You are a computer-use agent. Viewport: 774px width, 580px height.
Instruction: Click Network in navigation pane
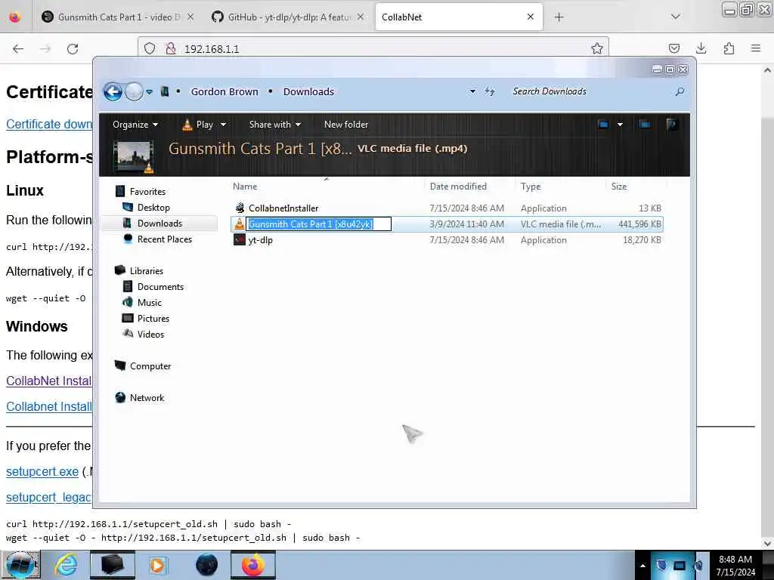pyautogui.click(x=147, y=397)
